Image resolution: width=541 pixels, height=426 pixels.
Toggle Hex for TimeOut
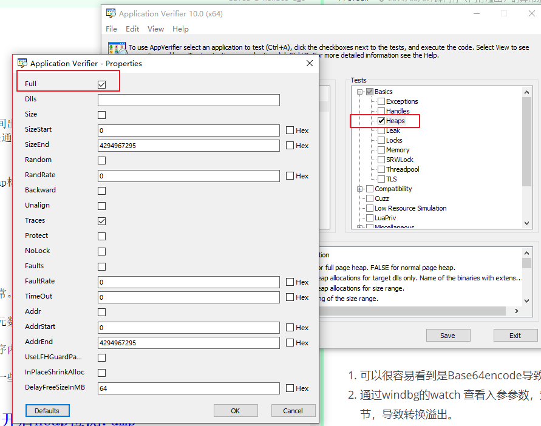pos(290,297)
